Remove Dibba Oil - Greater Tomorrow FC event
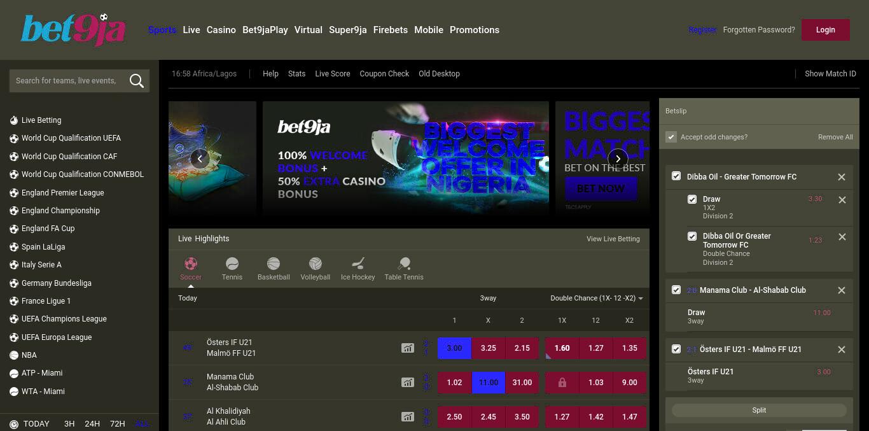 click(x=842, y=177)
